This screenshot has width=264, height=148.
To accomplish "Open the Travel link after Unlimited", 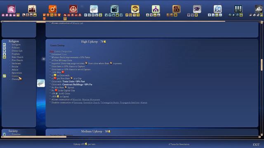I will click(x=64, y=54).
